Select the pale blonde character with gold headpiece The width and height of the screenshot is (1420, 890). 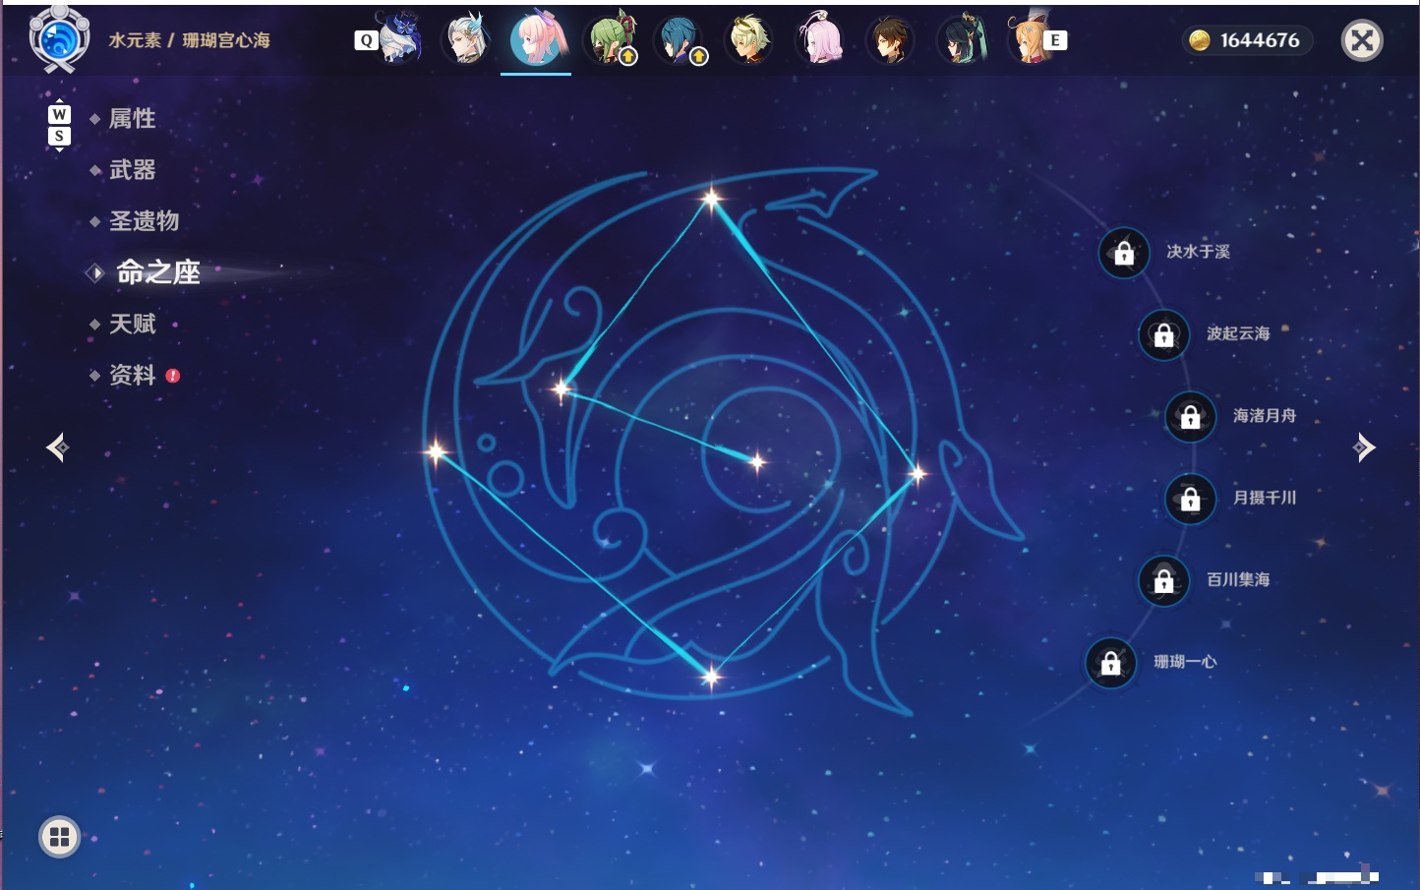click(x=748, y=39)
